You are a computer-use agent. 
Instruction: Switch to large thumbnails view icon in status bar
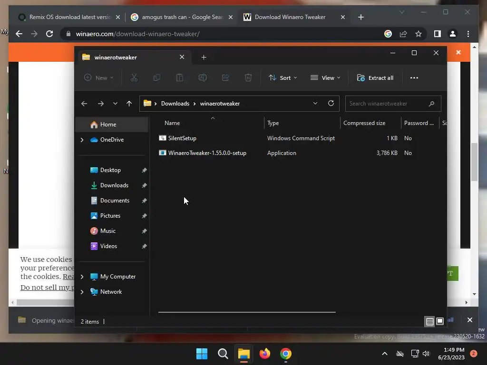[440, 321]
